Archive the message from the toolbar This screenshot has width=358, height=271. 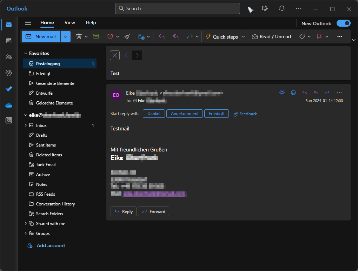(x=96, y=36)
